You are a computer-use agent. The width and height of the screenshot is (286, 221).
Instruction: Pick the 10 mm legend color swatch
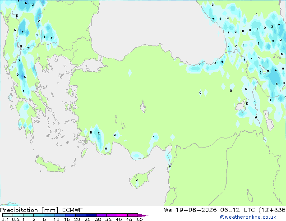pos(60,215)
